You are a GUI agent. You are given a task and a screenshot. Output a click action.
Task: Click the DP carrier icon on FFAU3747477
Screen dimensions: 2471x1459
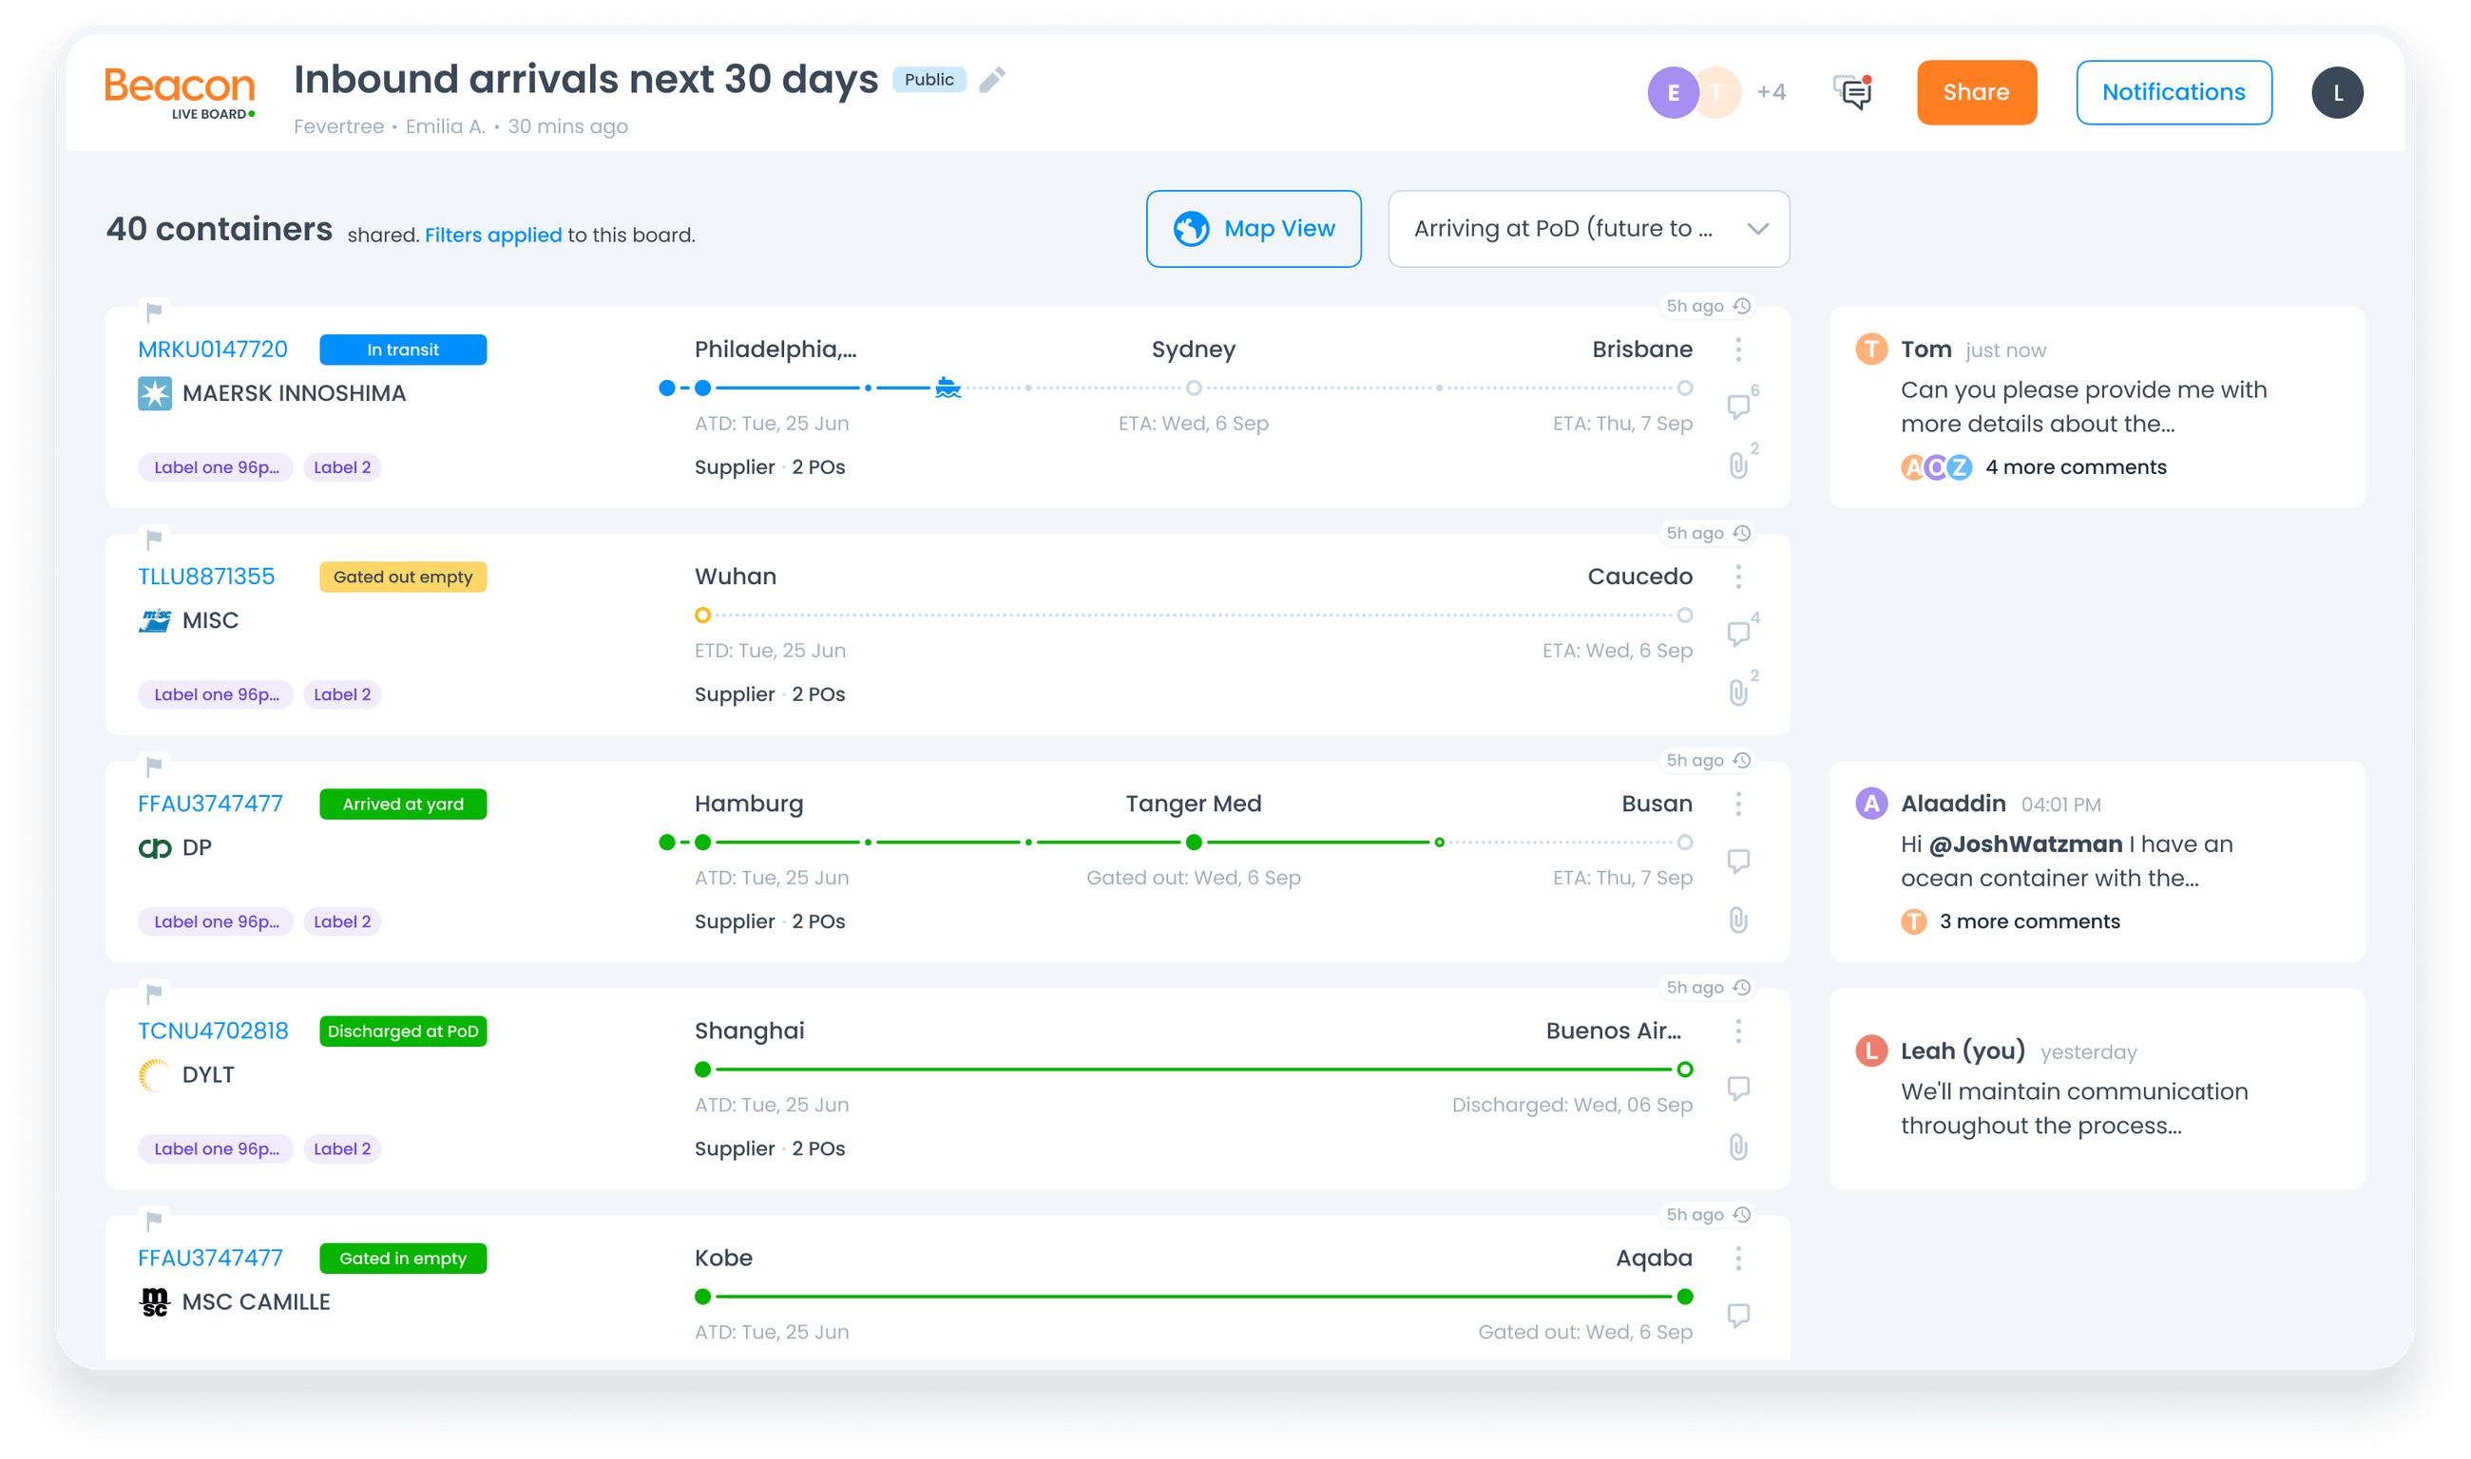[154, 846]
